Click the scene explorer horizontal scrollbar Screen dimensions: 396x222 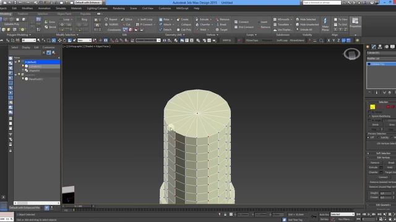point(37,203)
